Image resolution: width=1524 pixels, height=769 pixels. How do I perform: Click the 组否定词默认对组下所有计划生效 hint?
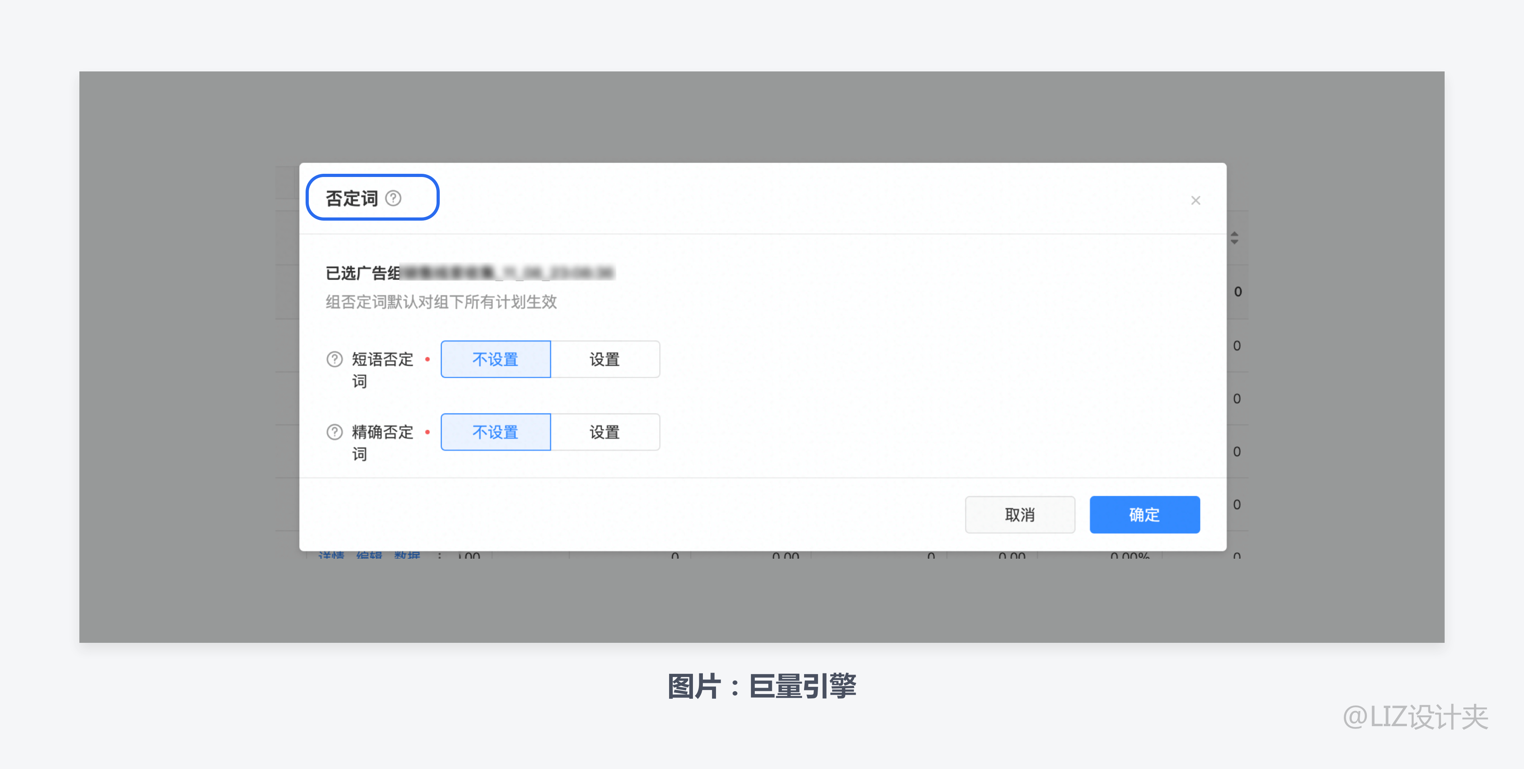(x=441, y=302)
